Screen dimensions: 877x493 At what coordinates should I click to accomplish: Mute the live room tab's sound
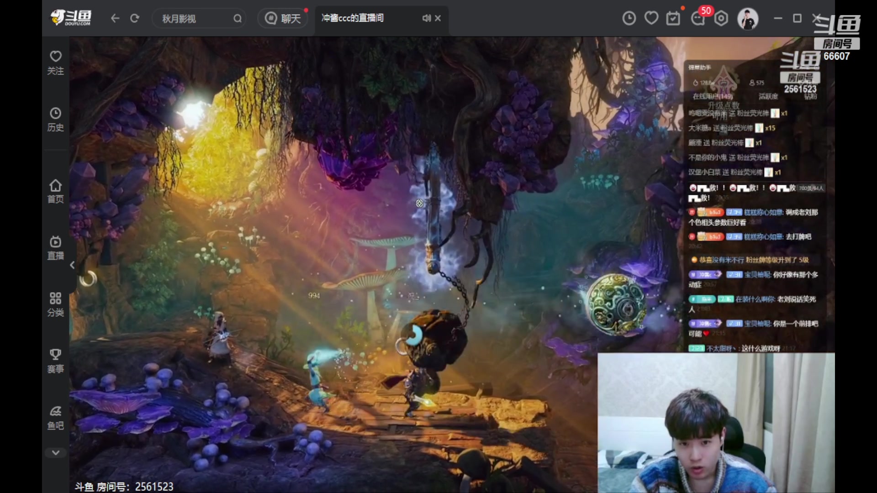coord(426,18)
